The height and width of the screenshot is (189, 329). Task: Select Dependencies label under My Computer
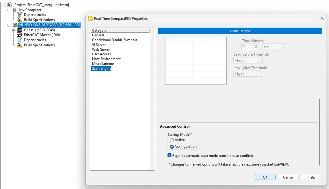(x=35, y=15)
